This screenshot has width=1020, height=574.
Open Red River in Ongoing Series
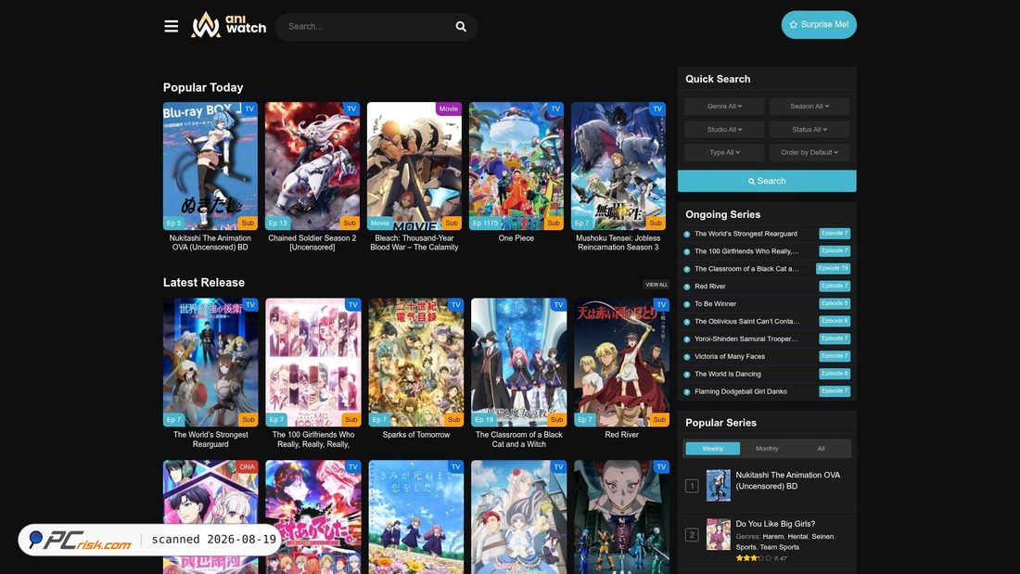(709, 287)
